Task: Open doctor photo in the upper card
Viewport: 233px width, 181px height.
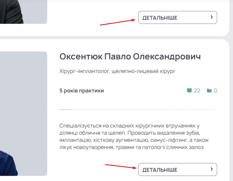Action: coord(24,12)
